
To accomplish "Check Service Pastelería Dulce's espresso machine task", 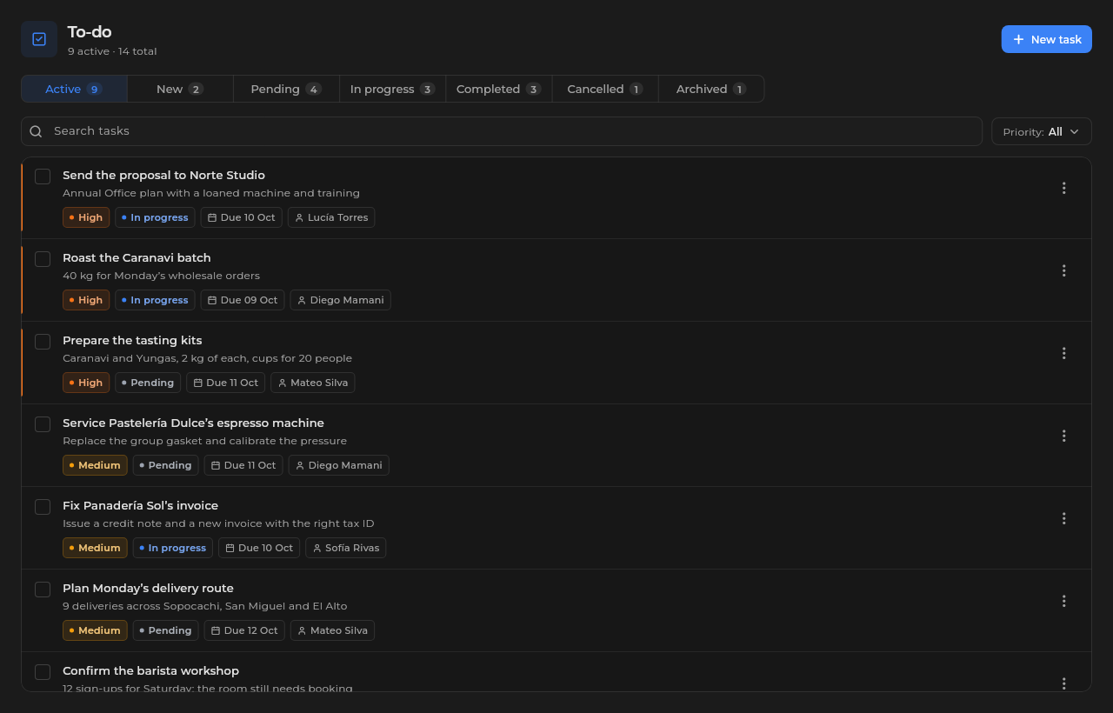I will coord(43,424).
